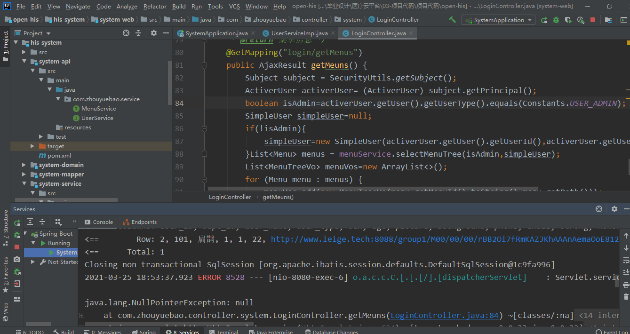Switch to the UserServiceImpl.java tab
The height and width of the screenshot is (334, 630).
(299, 33)
